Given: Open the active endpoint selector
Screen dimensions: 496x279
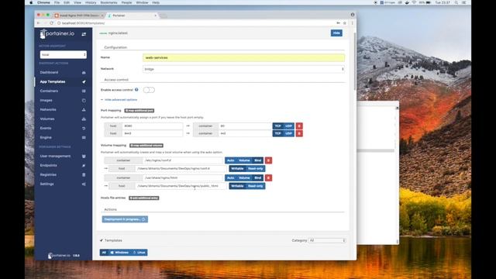Looking at the screenshot, I should pyautogui.click(x=64, y=55).
